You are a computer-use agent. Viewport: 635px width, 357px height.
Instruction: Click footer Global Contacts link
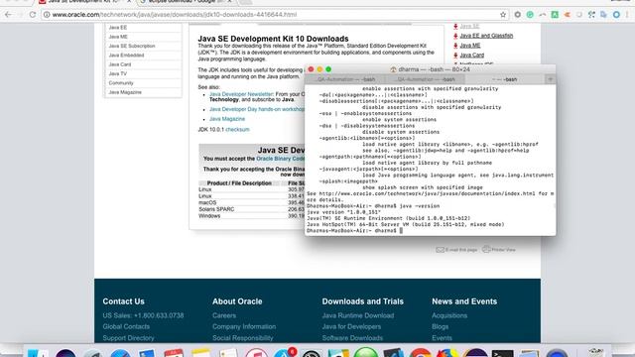point(126,326)
